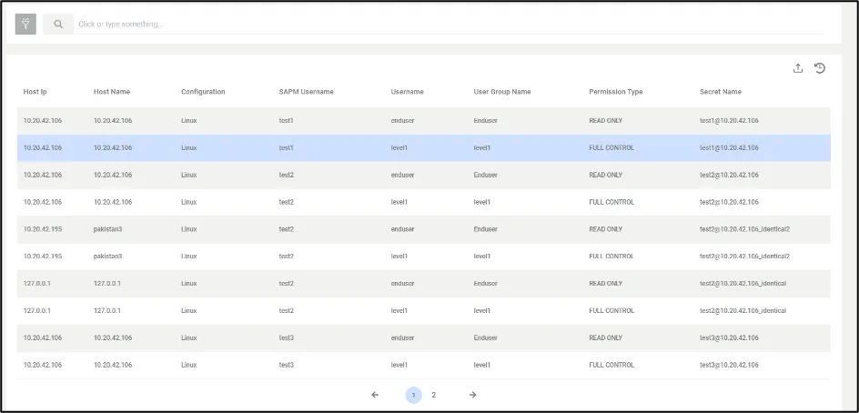
Task: Select the 127.0.0.1 row with FULL CONTROL permission
Action: pyautogui.click(x=423, y=311)
